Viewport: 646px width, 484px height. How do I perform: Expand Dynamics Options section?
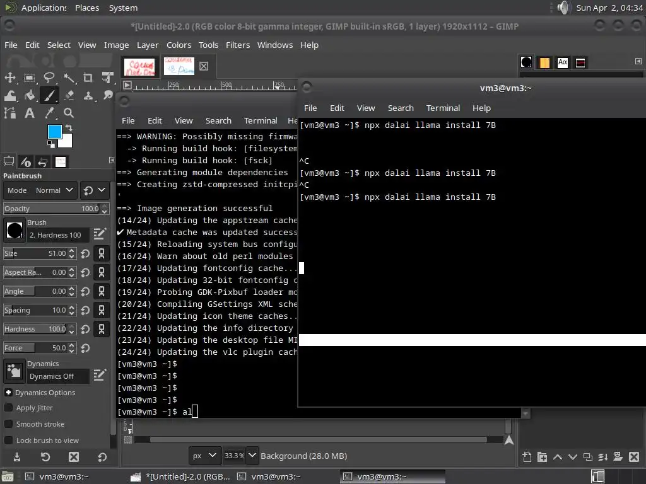coord(8,393)
